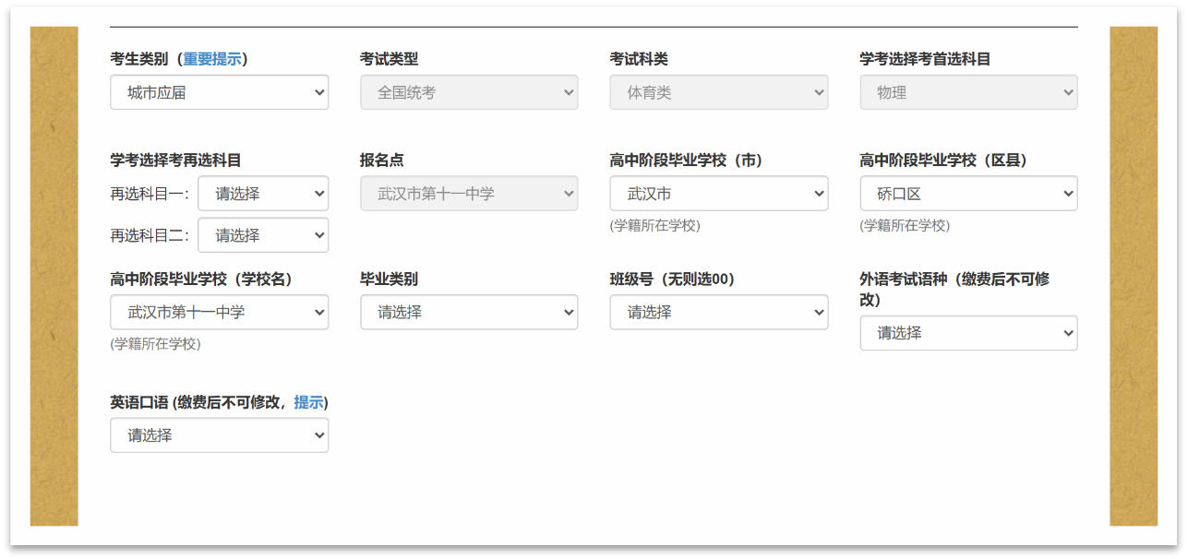The image size is (1188, 559).
Task: Click the 学考选择考再选科目 heading
Action: pos(175,161)
